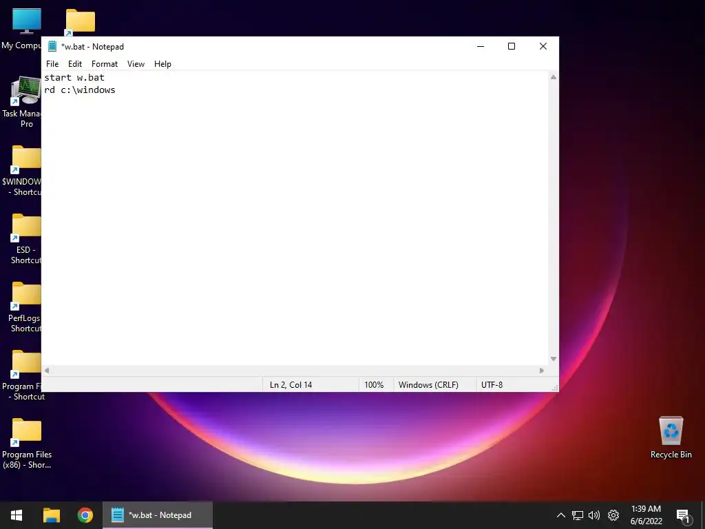Click the Show desktop strip on the taskbar
The image size is (705, 529).
pyautogui.click(x=703, y=515)
